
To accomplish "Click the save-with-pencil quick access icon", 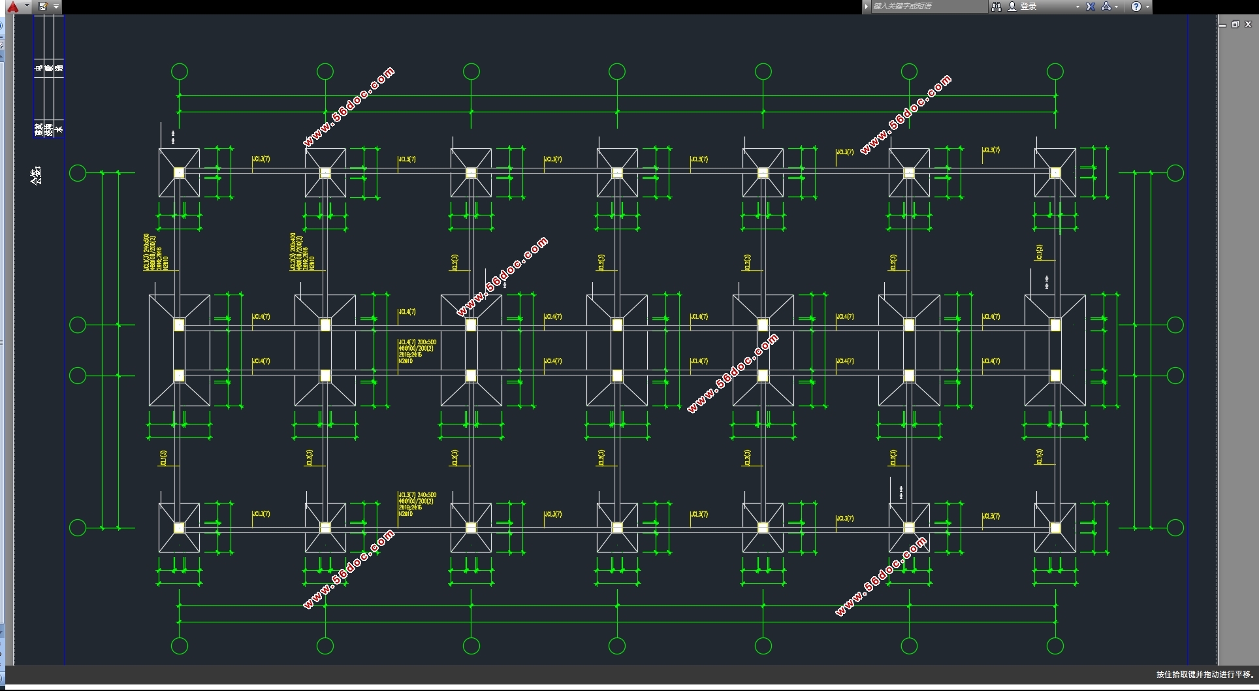I will click(x=42, y=7).
